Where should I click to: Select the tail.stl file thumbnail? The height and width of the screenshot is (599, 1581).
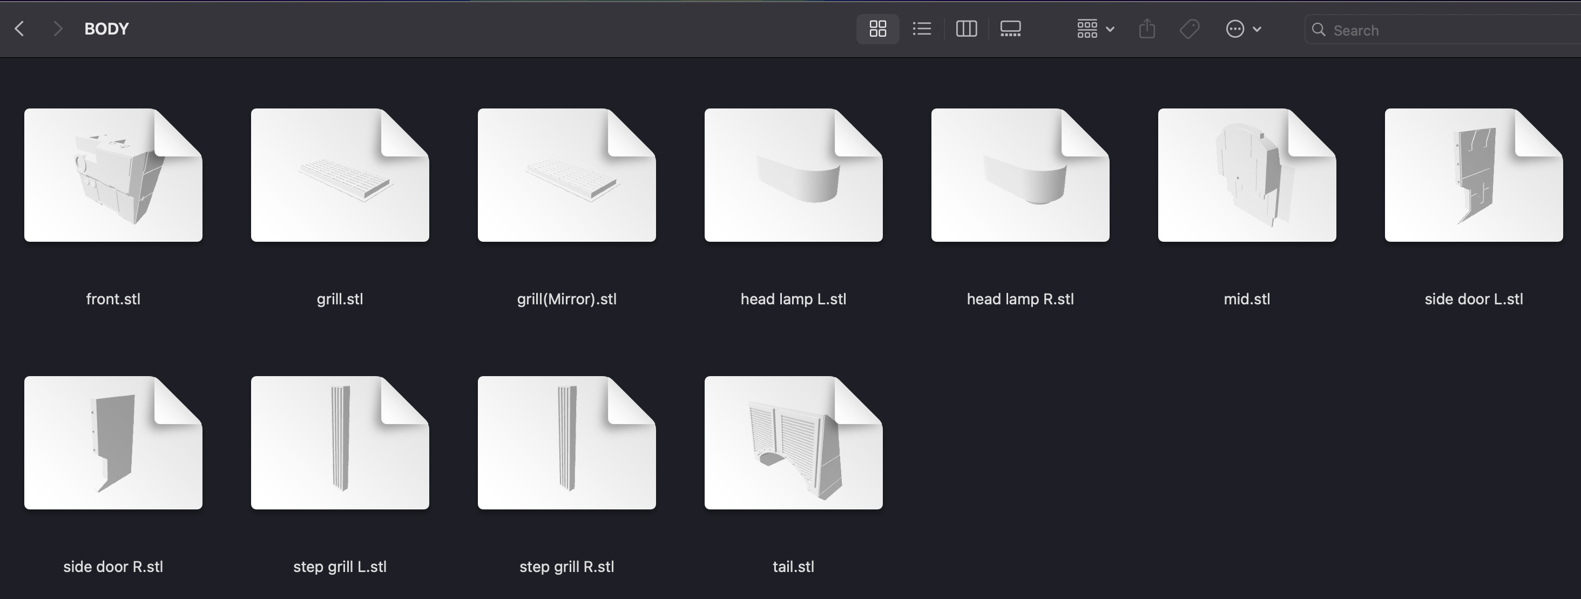pyautogui.click(x=793, y=443)
